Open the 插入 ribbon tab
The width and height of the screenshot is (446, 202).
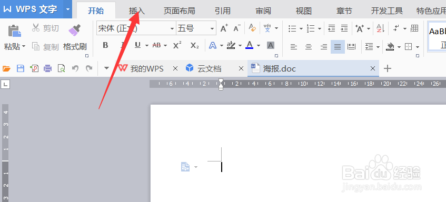(x=137, y=11)
